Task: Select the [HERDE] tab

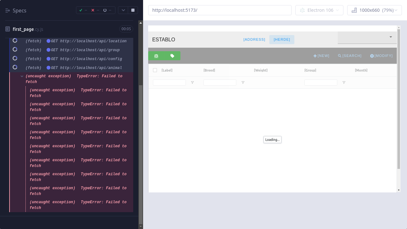Action: point(282,39)
